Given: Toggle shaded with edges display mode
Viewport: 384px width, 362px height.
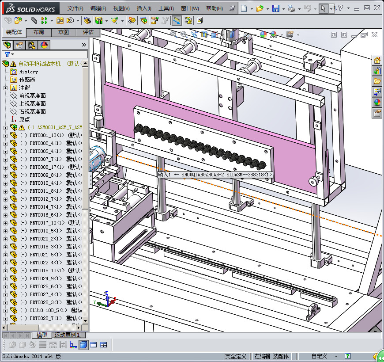Looking at the screenshot, I should click(x=83, y=345).
